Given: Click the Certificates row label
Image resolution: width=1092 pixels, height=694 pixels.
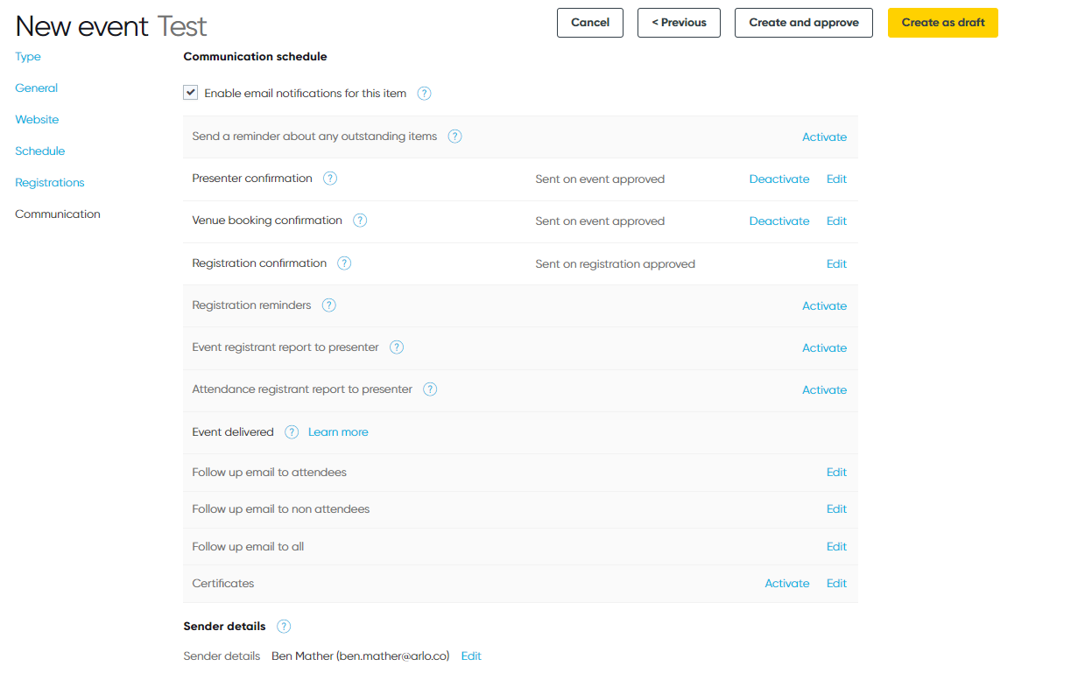Looking at the screenshot, I should pos(223,584).
